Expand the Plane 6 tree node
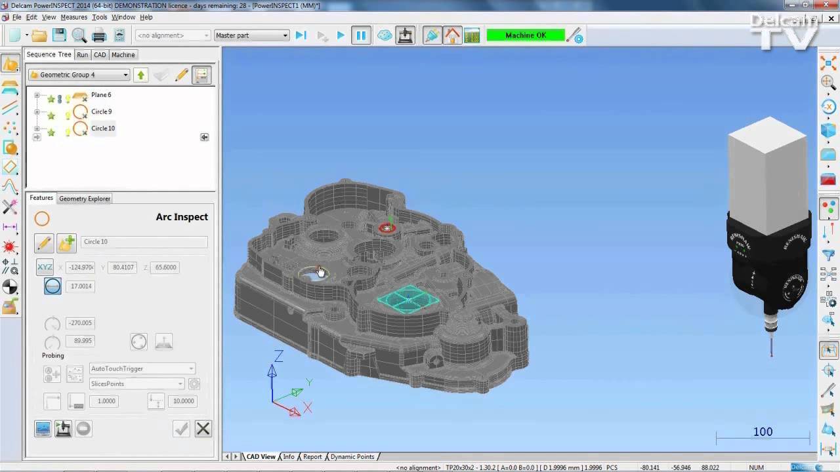This screenshot has height=472, width=840. (x=37, y=95)
